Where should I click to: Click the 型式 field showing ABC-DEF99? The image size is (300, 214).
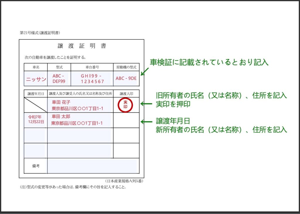[59, 79]
